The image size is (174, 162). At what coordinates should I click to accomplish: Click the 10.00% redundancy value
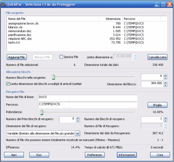(158, 112)
